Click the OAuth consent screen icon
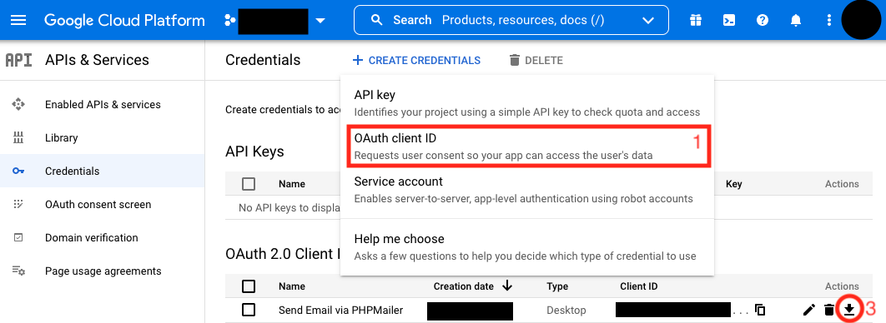 [18, 204]
